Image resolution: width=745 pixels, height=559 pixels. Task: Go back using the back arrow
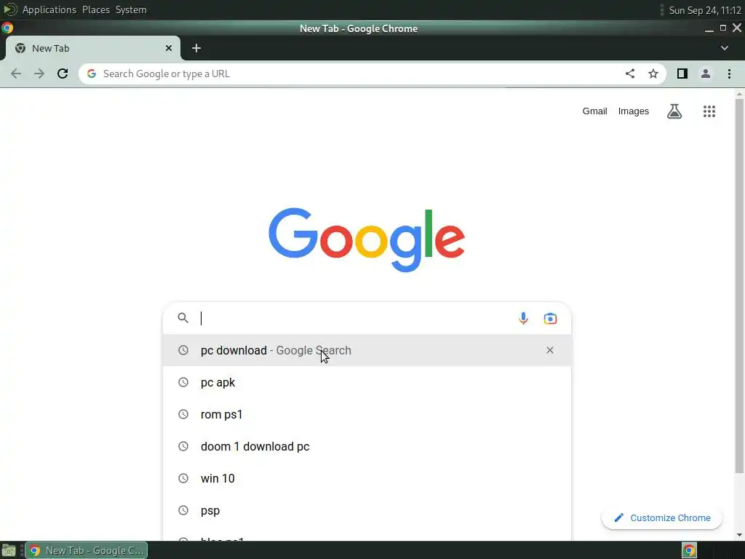pos(16,74)
